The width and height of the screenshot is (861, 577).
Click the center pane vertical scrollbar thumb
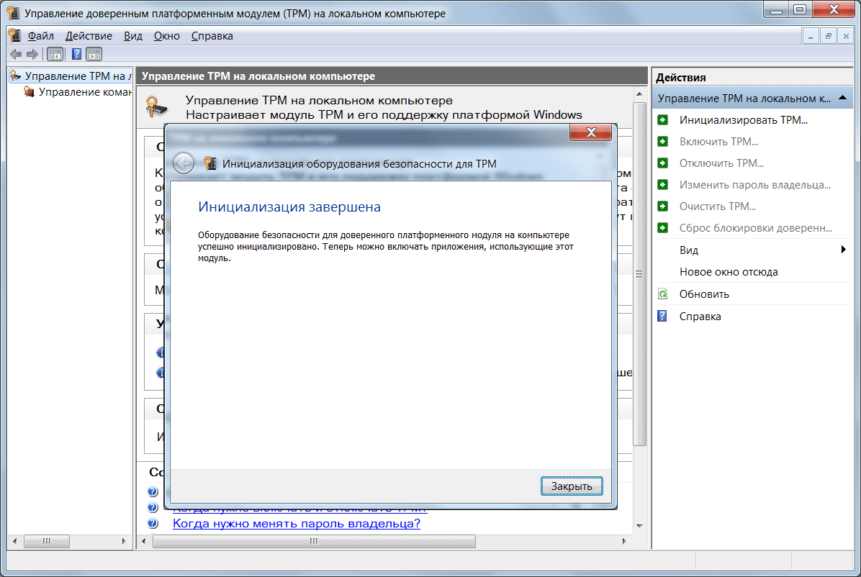pyautogui.click(x=639, y=273)
